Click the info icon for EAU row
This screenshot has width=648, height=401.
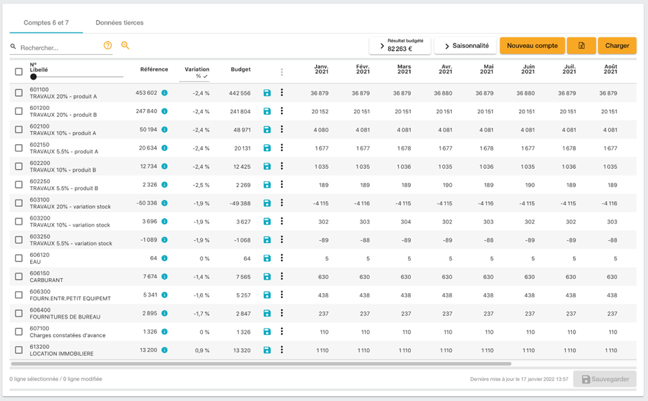pos(165,257)
